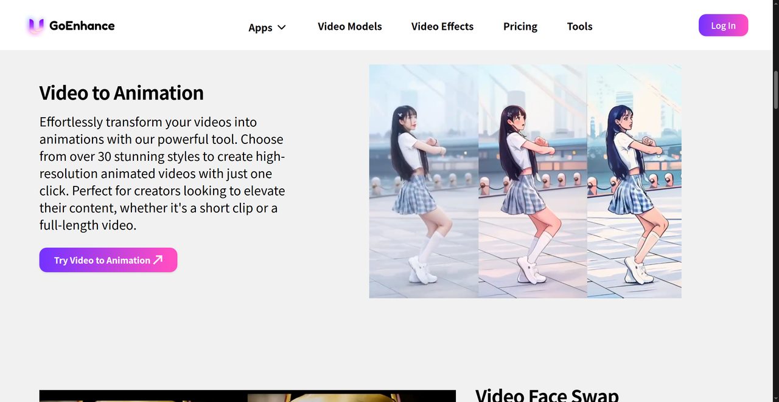Click the original dancing girl video panel
Viewport: 779px width, 402px height.
tap(424, 182)
